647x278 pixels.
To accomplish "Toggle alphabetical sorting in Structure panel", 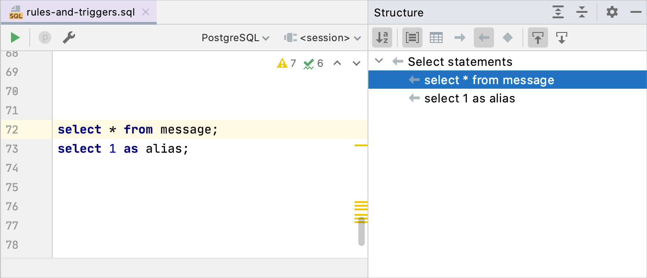I will (x=382, y=37).
